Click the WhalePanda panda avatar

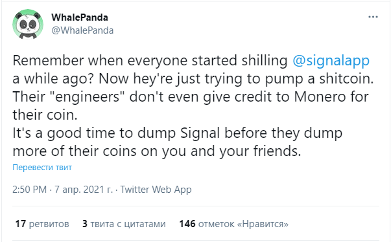(x=28, y=25)
